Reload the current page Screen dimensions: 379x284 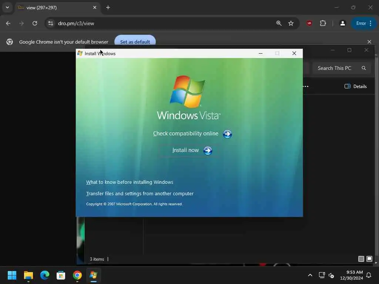click(x=35, y=23)
